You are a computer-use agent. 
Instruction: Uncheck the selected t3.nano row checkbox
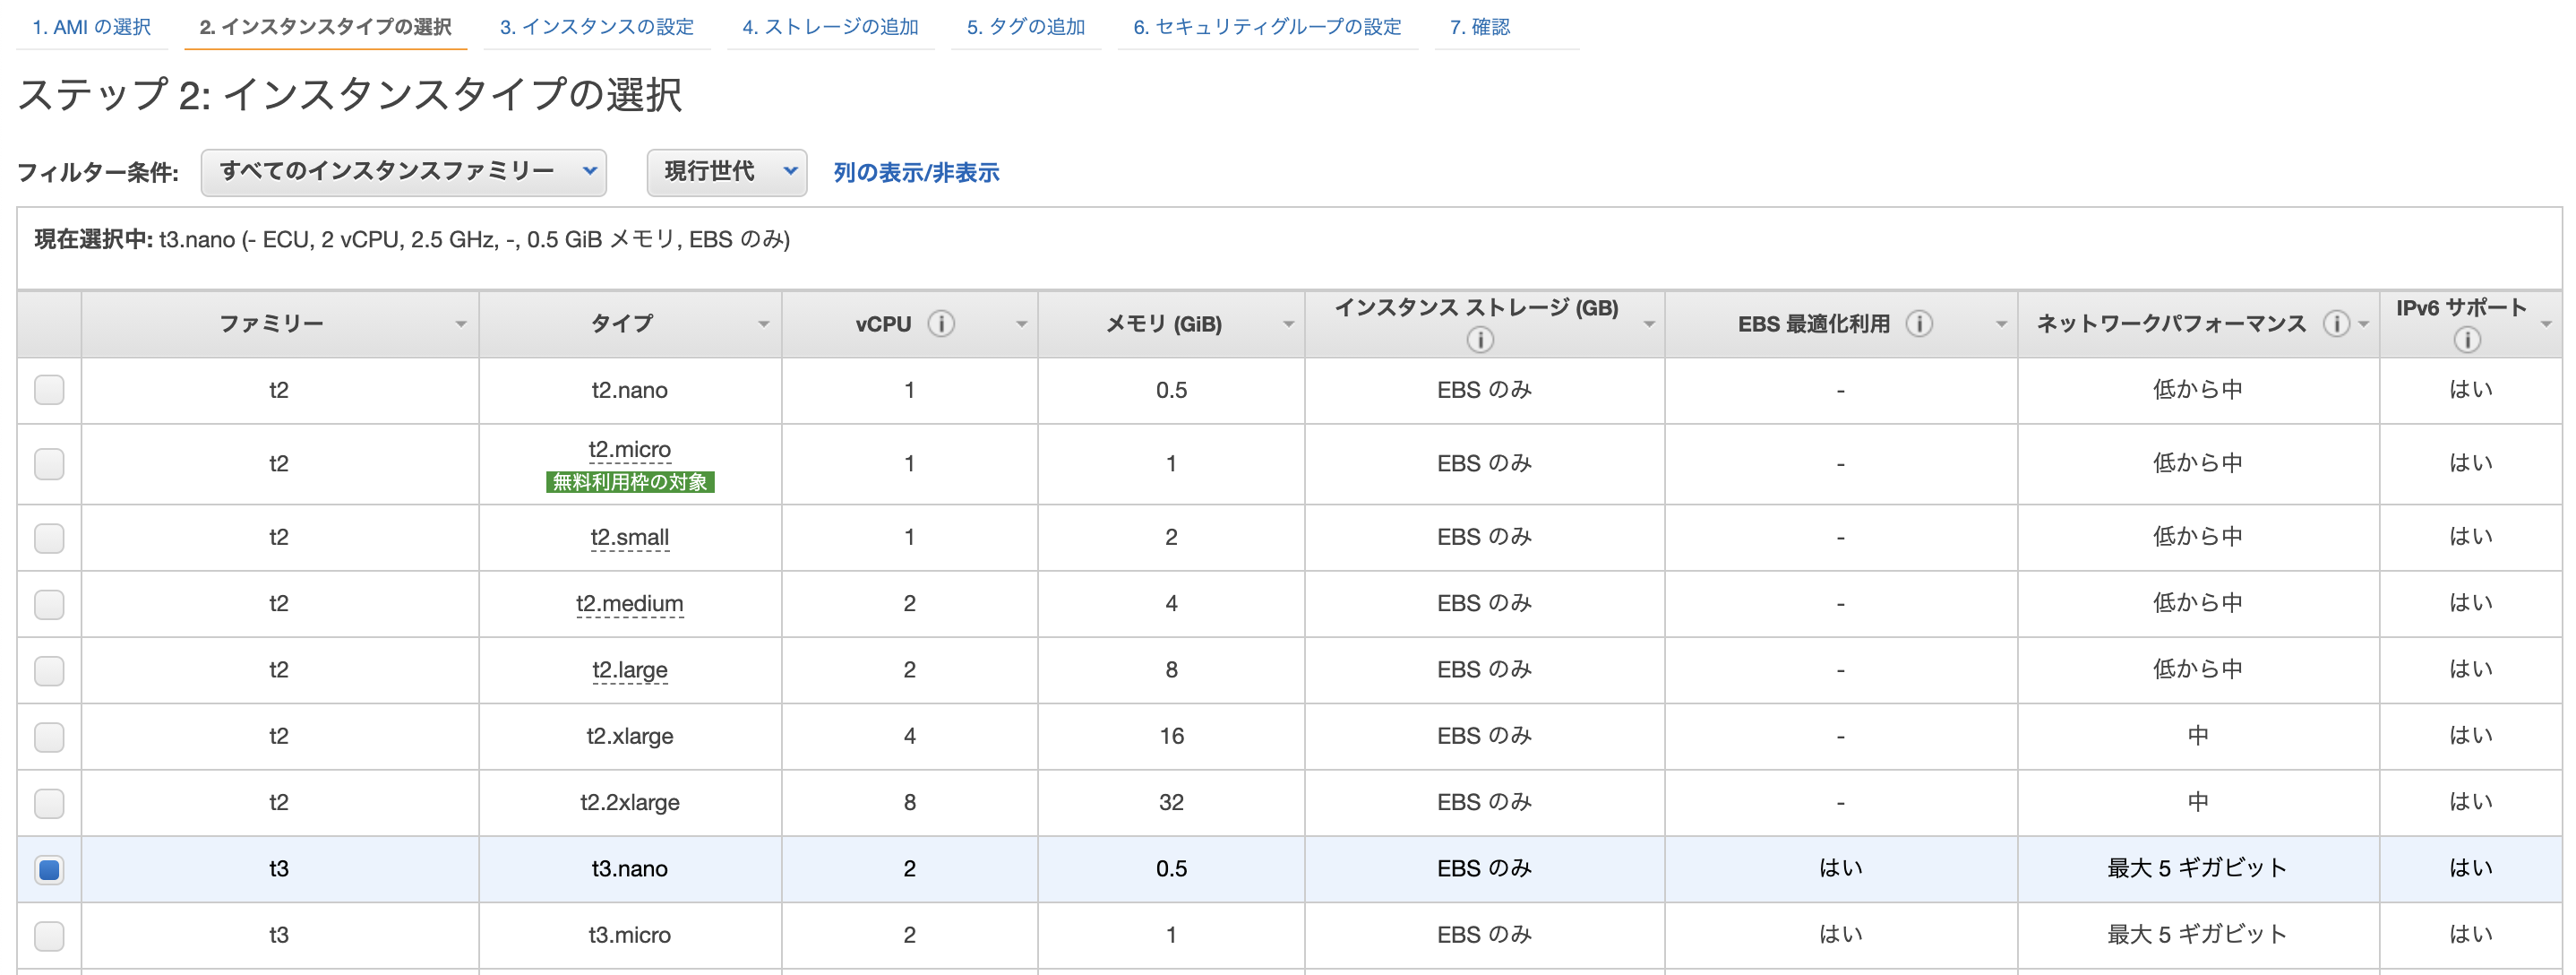(x=49, y=869)
